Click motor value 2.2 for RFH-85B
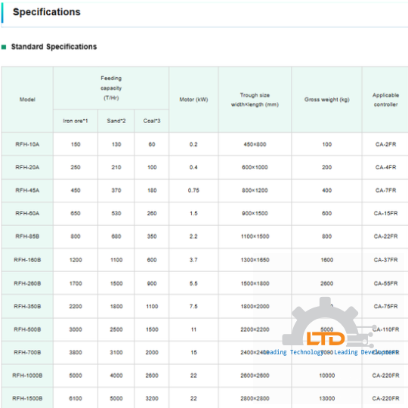The height and width of the screenshot is (408, 408). coord(193,236)
